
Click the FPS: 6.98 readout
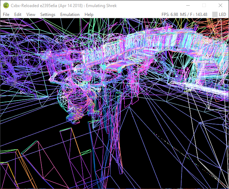coord(170,15)
